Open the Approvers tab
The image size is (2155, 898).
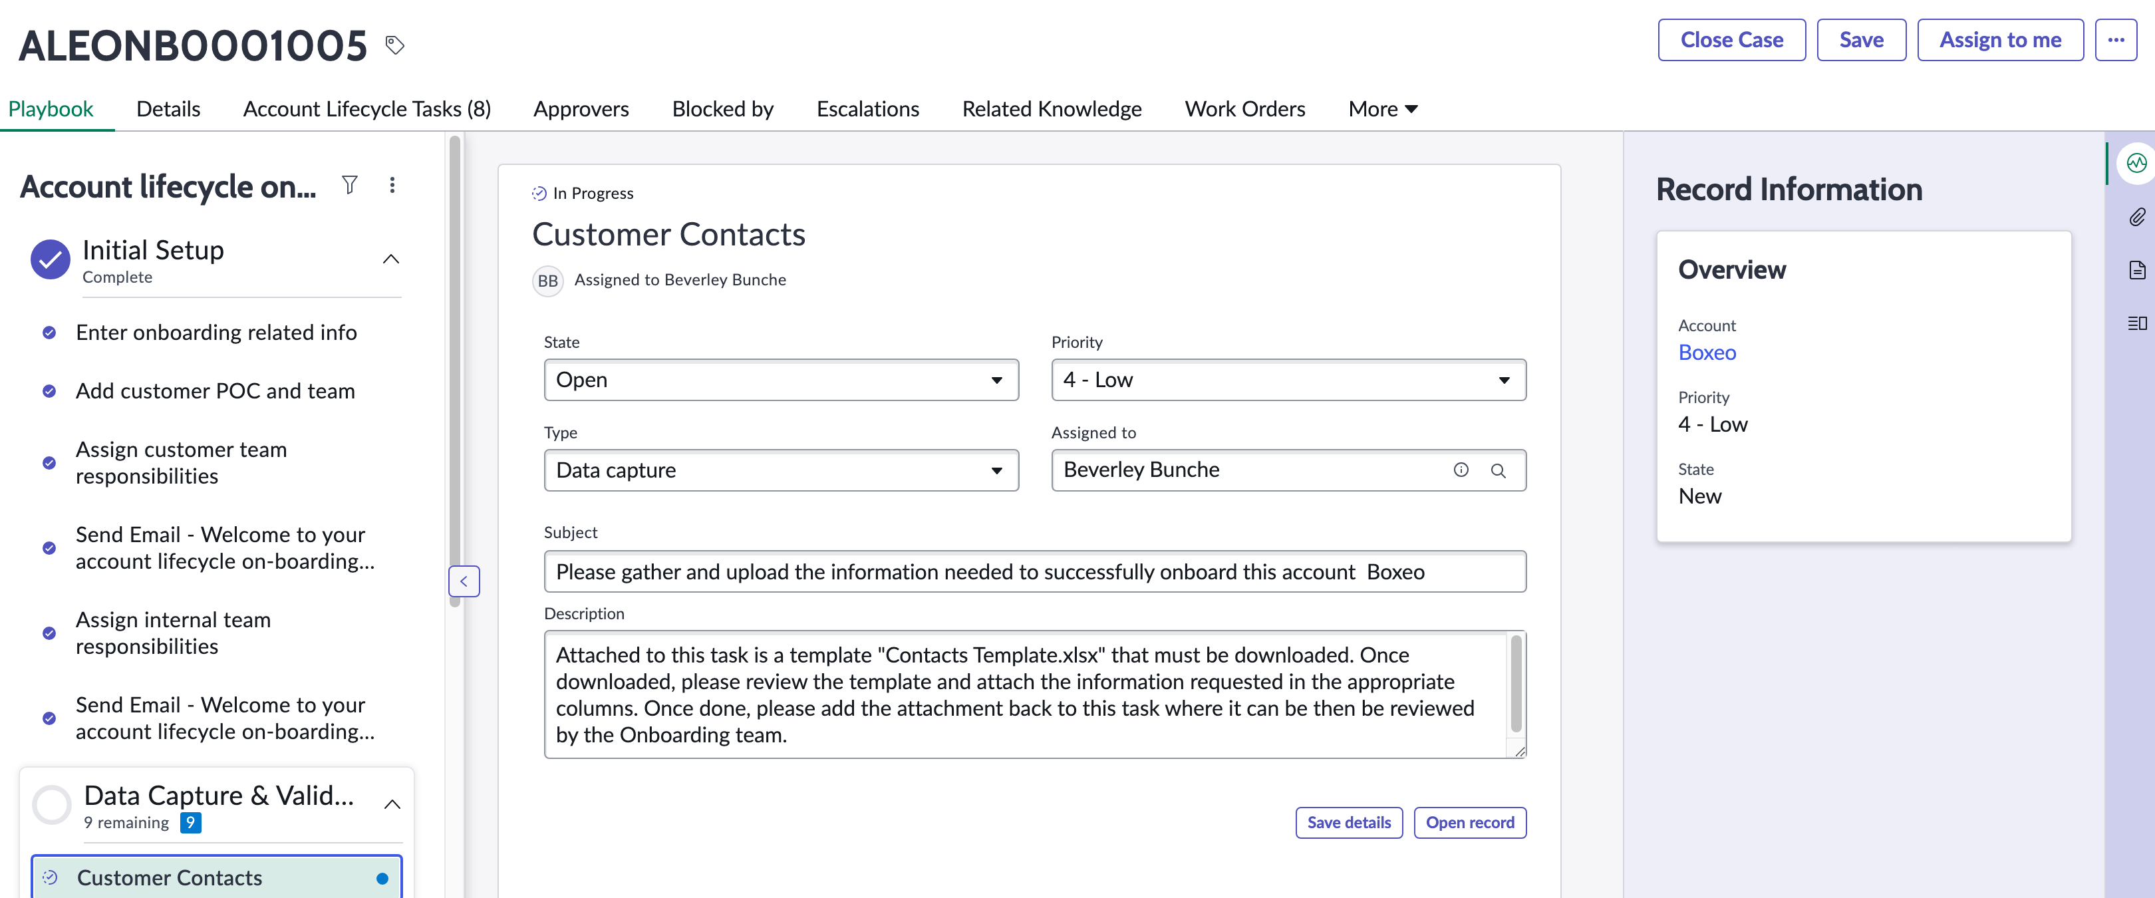pyautogui.click(x=581, y=109)
